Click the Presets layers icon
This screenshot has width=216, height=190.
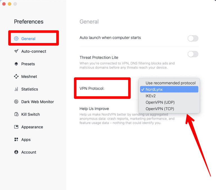16,64
